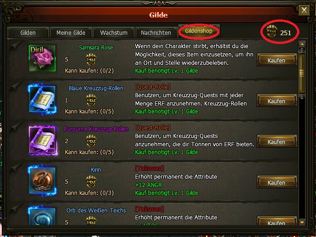Click Kaufen for Blaue Kreuzzug-Rollen
Viewport: 316px width, 237px height.
point(277,101)
